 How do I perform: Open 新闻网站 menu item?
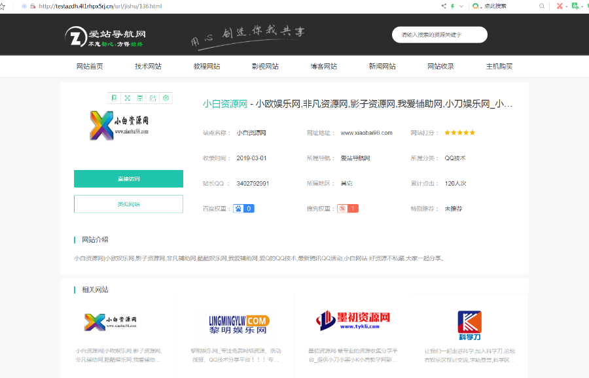(x=382, y=67)
